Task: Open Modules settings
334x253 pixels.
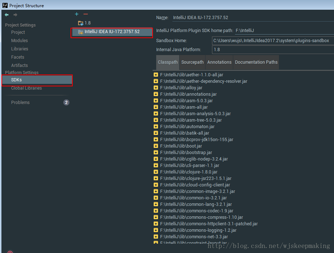Action: [x=19, y=40]
